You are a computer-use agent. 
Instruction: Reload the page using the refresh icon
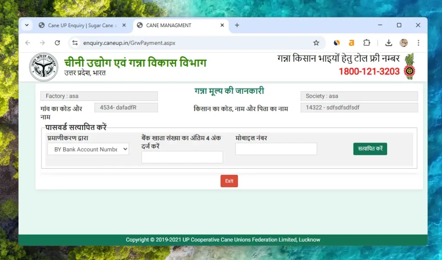57,43
